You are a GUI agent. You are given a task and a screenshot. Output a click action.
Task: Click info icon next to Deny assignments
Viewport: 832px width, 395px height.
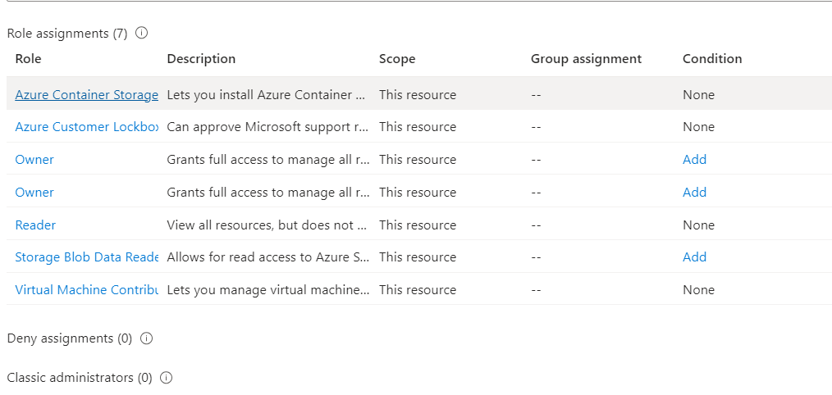[x=146, y=338]
